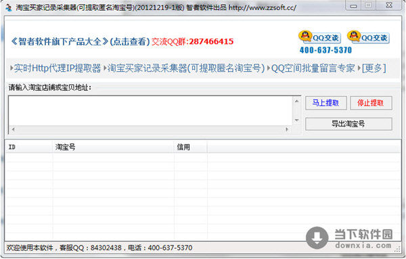
Task: Sort by the ID column header
Action: (28, 147)
